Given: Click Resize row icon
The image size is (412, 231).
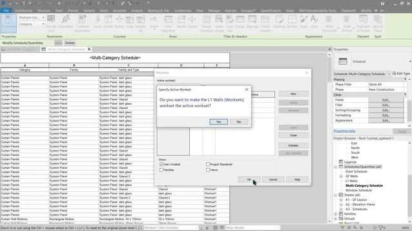Looking at the screenshot, I should click(192, 21).
